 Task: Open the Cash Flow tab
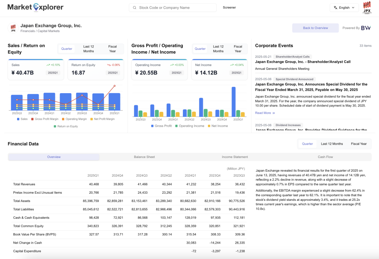[x=325, y=157]
